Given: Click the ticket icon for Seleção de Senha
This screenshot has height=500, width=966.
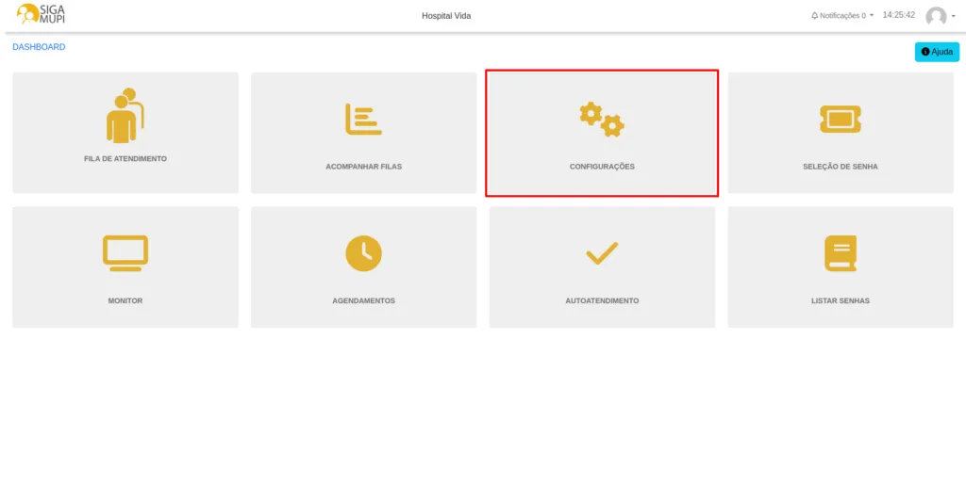Looking at the screenshot, I should [x=840, y=119].
